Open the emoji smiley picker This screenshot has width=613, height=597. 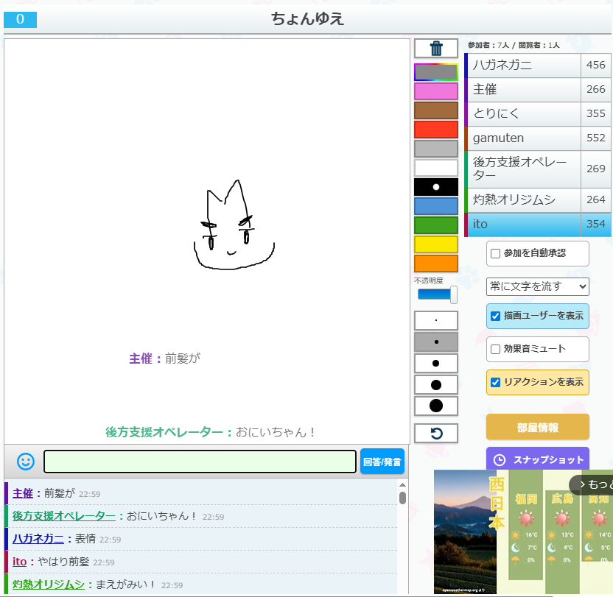26,462
